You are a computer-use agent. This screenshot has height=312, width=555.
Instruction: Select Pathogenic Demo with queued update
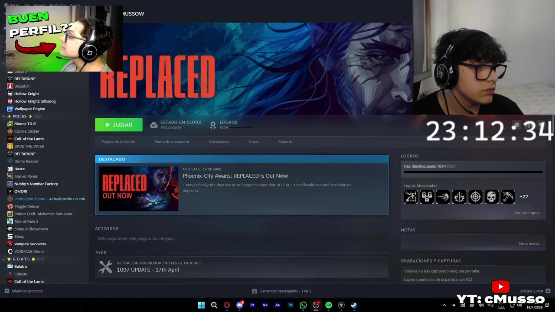click(x=49, y=199)
